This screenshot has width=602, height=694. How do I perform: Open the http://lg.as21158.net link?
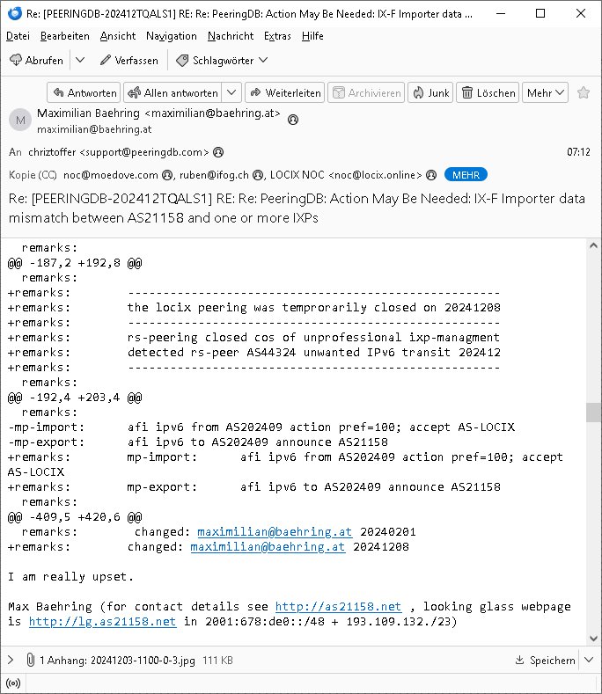point(102,622)
